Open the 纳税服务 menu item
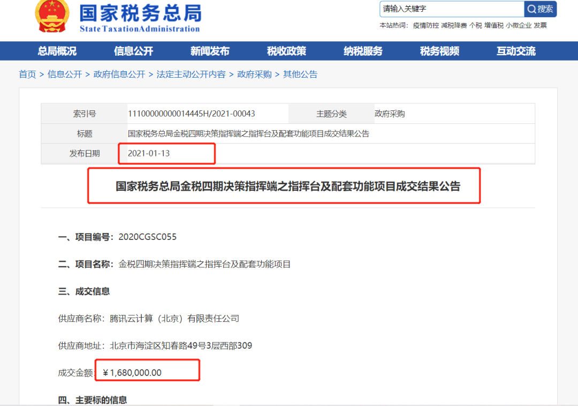The height and width of the screenshot is (406, 578). (x=362, y=51)
